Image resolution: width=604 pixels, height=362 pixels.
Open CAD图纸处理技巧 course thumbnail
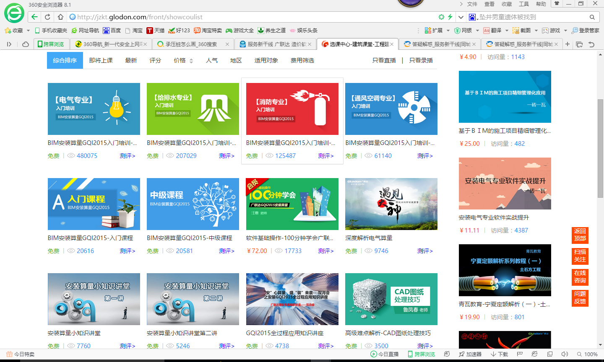click(391, 299)
